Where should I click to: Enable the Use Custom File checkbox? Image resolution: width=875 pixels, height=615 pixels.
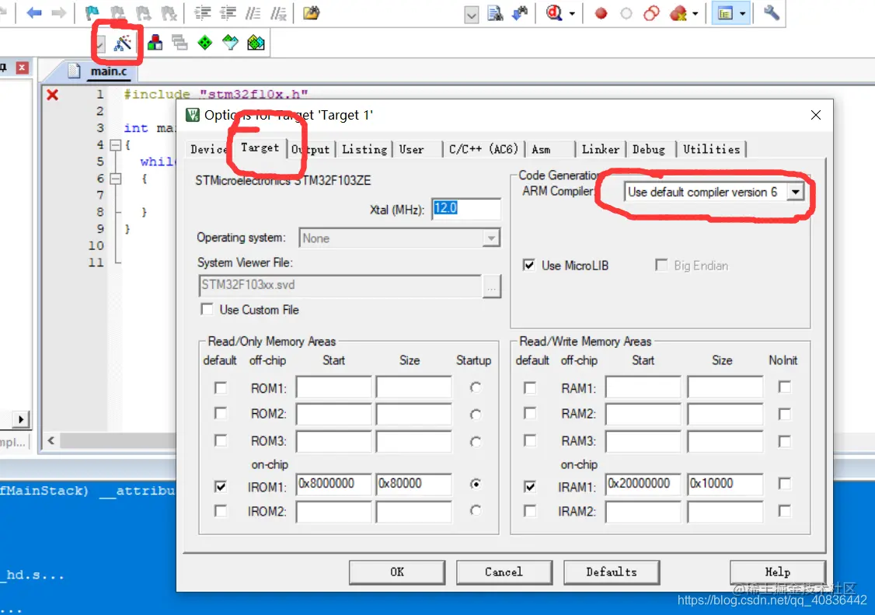coord(207,309)
